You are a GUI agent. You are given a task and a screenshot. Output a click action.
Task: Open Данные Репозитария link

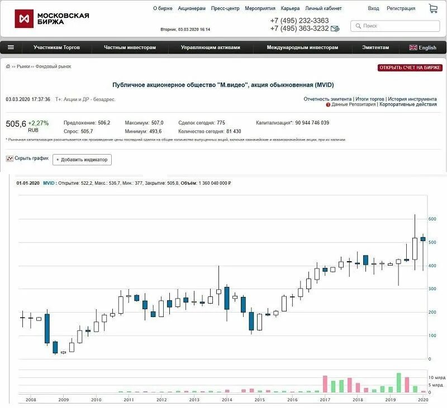[354, 104]
